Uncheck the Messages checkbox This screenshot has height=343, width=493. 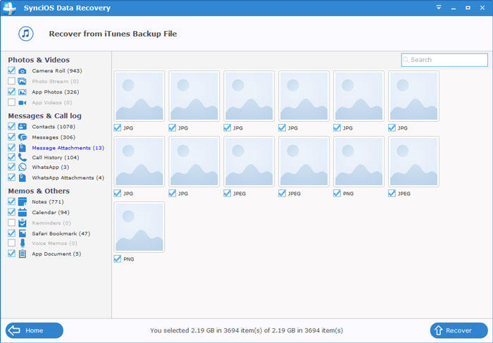pyautogui.click(x=11, y=137)
